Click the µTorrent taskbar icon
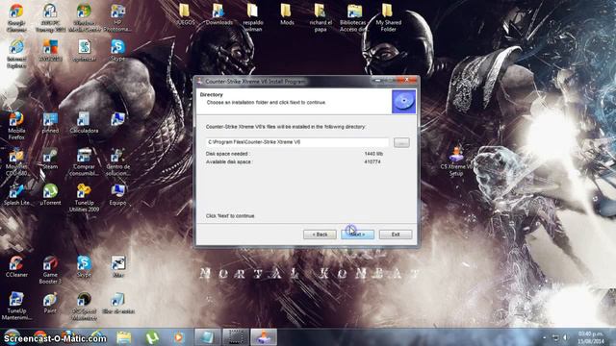The image size is (616, 346). [152, 337]
